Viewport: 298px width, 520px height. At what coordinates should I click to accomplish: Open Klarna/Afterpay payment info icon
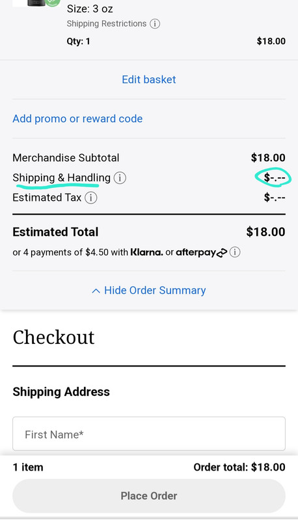[235, 252]
